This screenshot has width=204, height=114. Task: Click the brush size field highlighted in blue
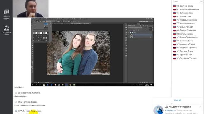tap(46, 24)
